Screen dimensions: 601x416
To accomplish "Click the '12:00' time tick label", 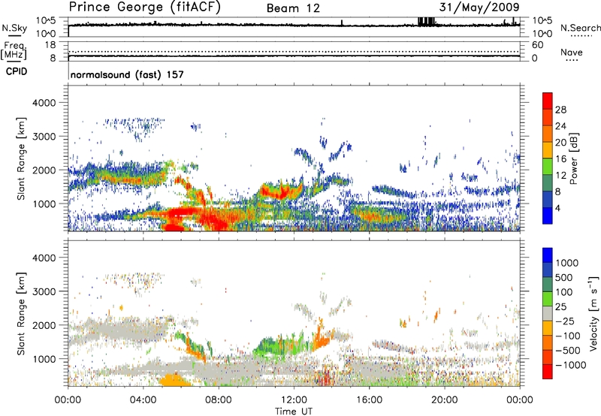I will (x=294, y=400).
